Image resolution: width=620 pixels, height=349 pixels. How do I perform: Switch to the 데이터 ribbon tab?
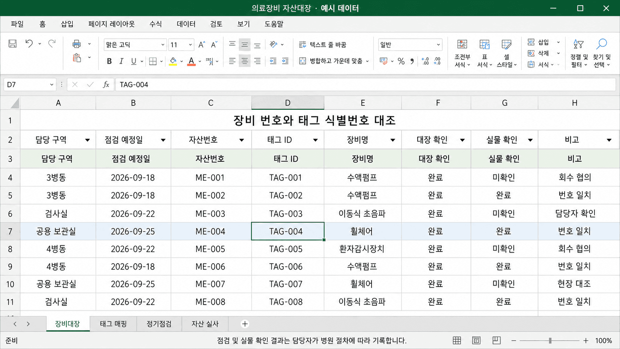186,24
